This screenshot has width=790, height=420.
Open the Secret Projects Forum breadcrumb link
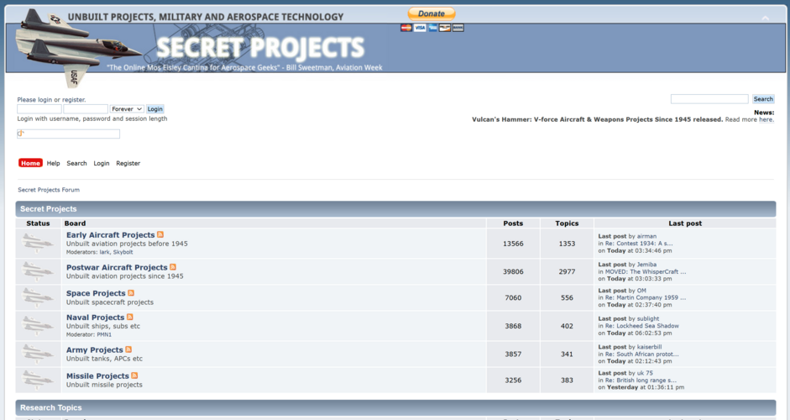pos(49,190)
